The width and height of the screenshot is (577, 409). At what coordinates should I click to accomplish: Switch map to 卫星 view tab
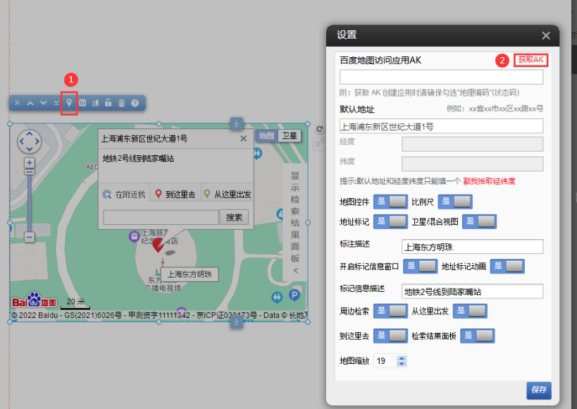click(290, 135)
